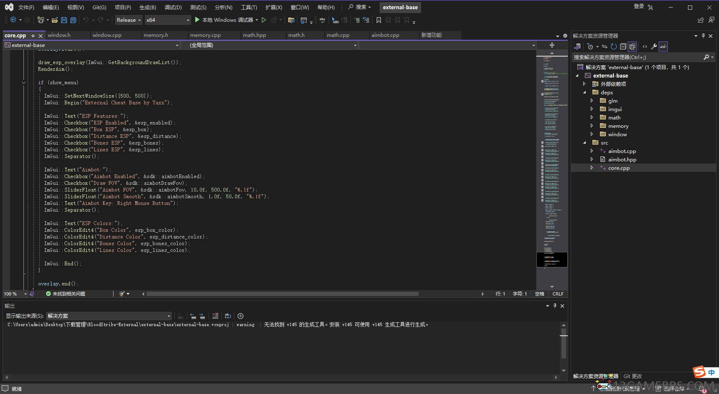Clear all output with the red X list icon

click(215, 316)
